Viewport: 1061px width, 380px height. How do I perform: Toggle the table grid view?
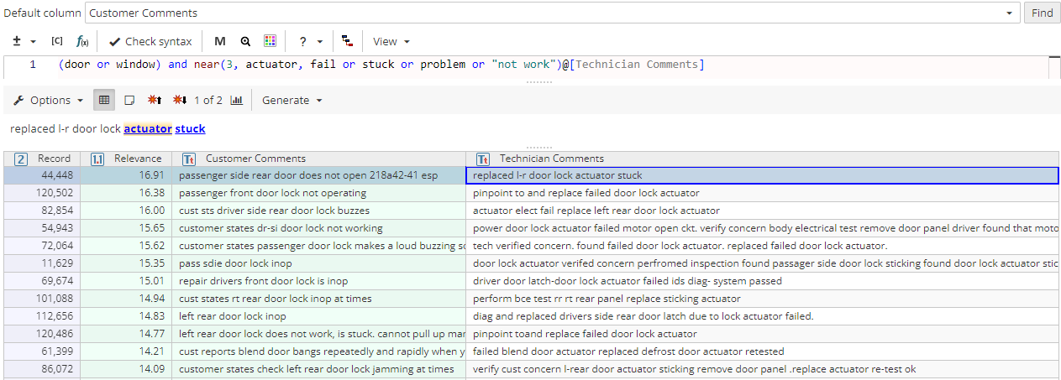pos(104,100)
